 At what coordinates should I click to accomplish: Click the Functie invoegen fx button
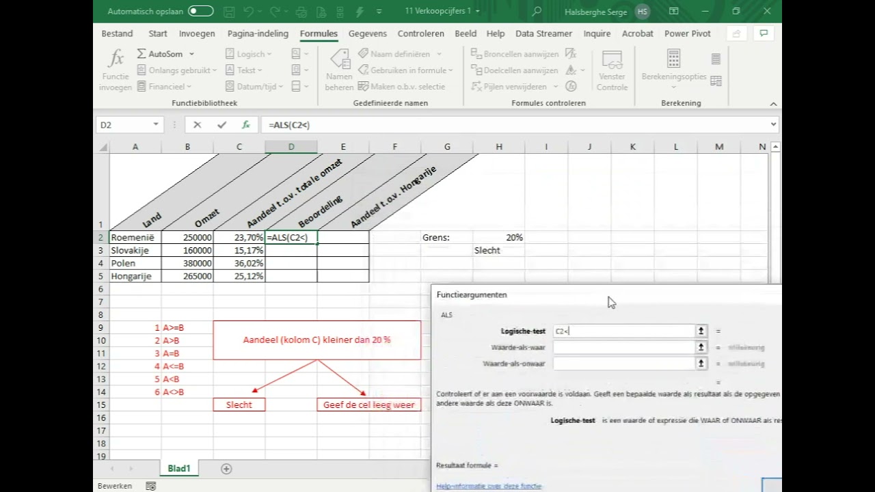point(116,70)
